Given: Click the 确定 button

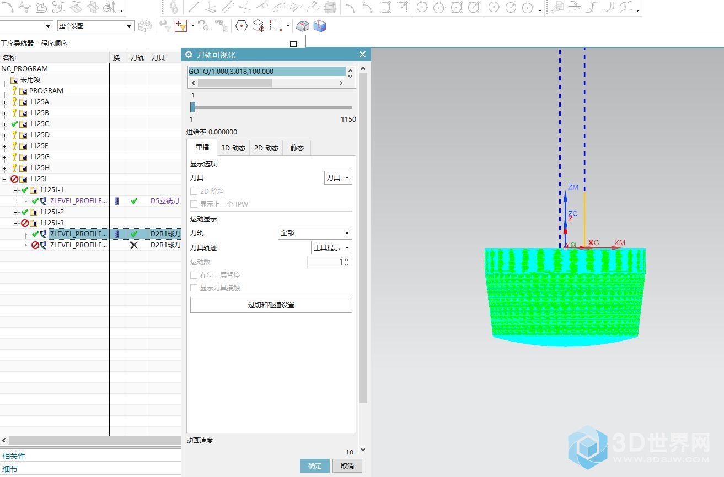Looking at the screenshot, I should pyautogui.click(x=315, y=465).
